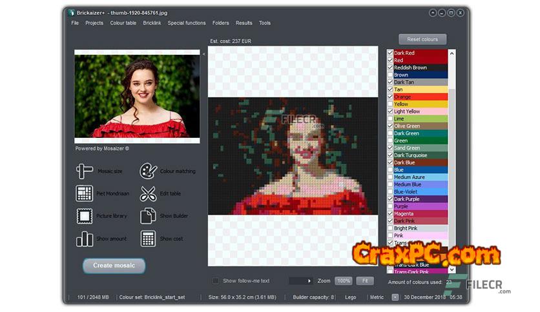
Task: Open the Special functions menu
Action: 187,23
